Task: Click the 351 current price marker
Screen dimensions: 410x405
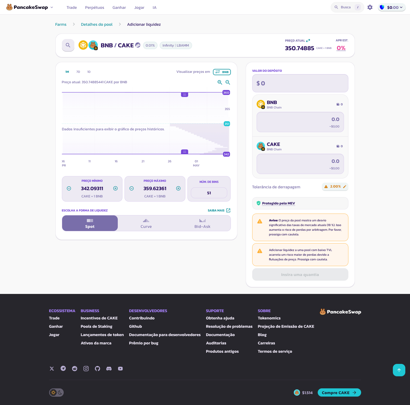Action: pyautogui.click(x=227, y=124)
